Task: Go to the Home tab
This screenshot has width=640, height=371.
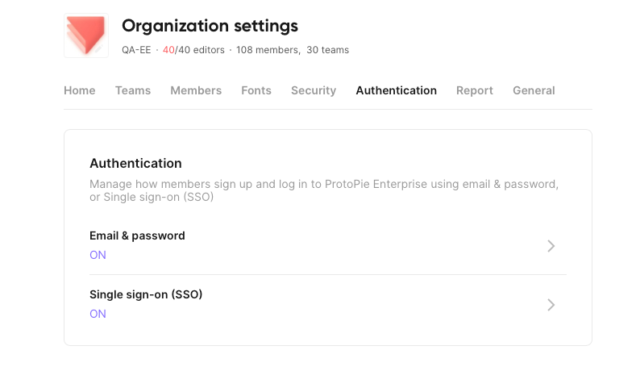Action: tap(80, 90)
